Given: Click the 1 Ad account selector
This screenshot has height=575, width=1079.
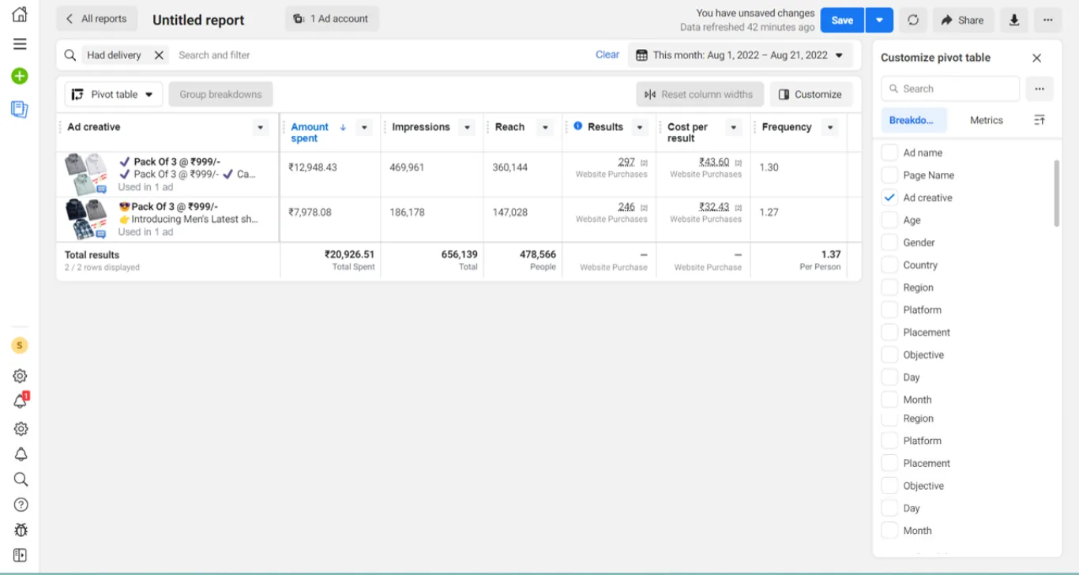Looking at the screenshot, I should click(332, 19).
